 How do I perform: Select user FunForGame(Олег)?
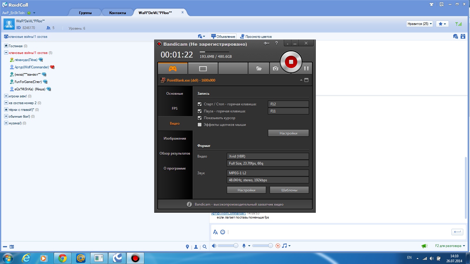[x=28, y=82]
